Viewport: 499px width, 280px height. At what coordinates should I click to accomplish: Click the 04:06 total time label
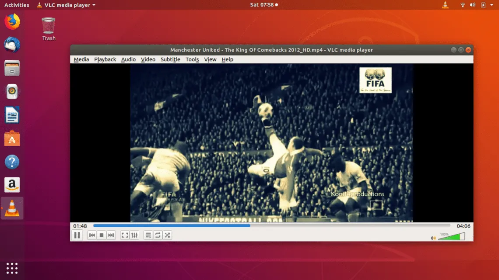point(463,226)
